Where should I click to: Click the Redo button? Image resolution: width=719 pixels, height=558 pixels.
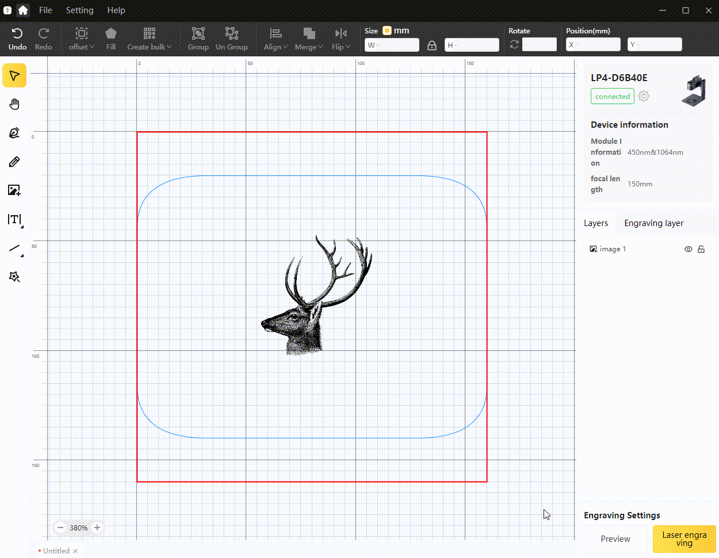pyautogui.click(x=44, y=39)
